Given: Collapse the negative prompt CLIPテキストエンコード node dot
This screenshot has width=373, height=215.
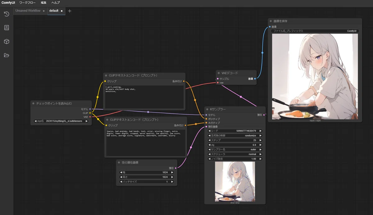Looking at the screenshot, I should (x=107, y=119).
